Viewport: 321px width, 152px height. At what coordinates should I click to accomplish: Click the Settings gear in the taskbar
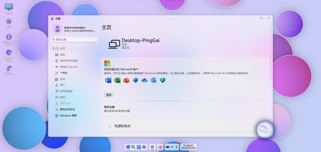[x=152, y=147]
